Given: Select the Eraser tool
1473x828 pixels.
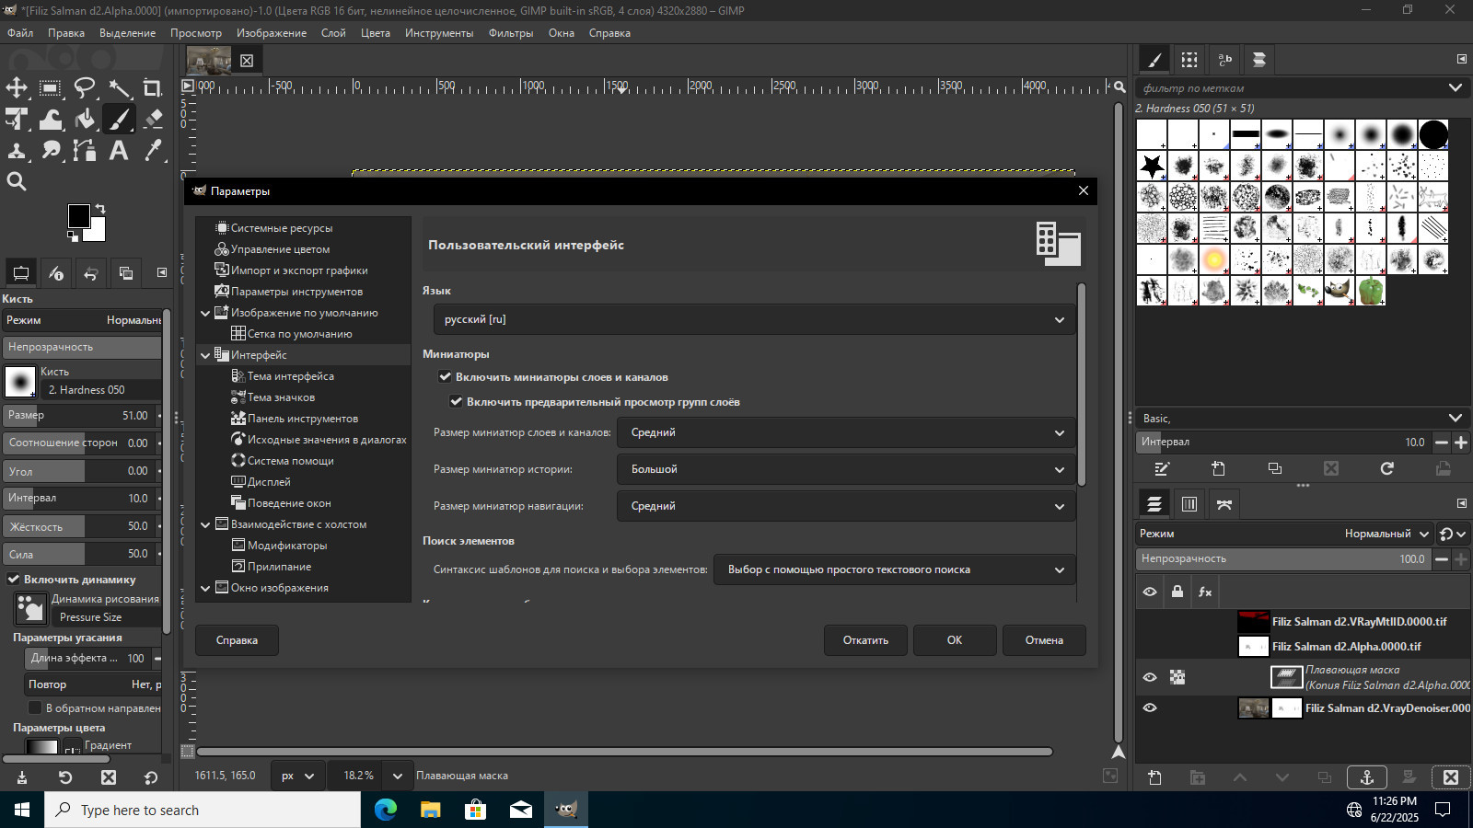Looking at the screenshot, I should click(153, 119).
